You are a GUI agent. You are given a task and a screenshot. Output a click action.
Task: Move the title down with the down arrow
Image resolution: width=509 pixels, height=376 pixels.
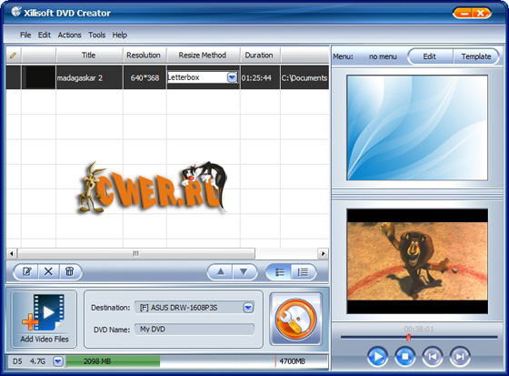244,271
